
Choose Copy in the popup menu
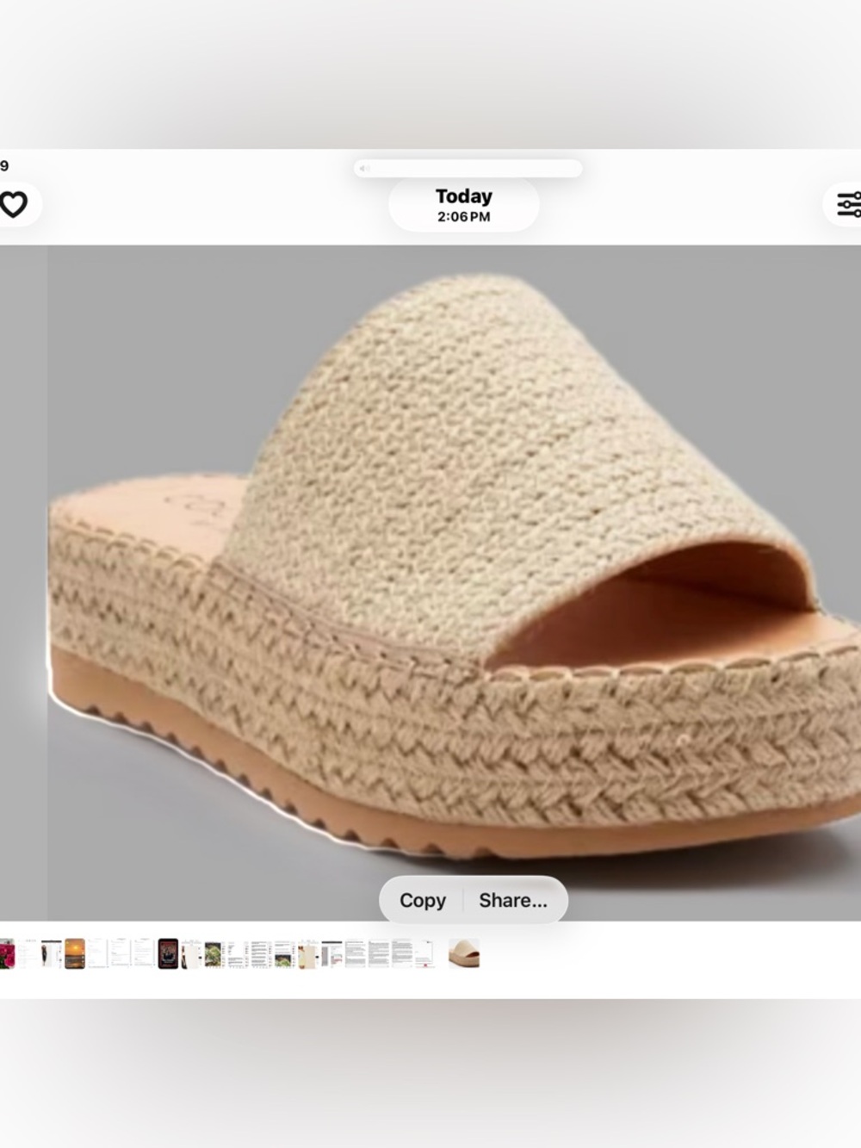pyautogui.click(x=422, y=900)
